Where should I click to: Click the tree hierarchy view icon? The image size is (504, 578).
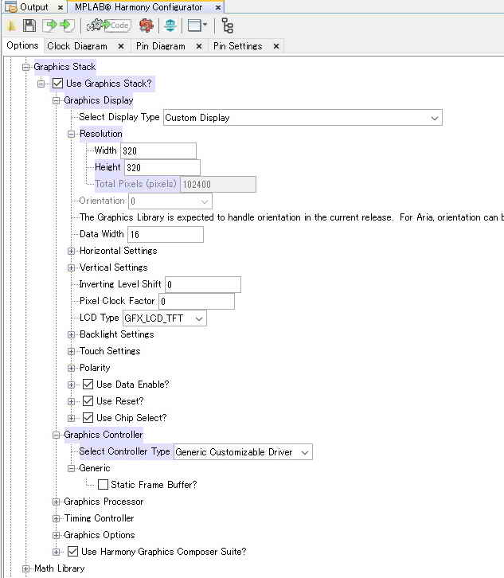coord(227,25)
